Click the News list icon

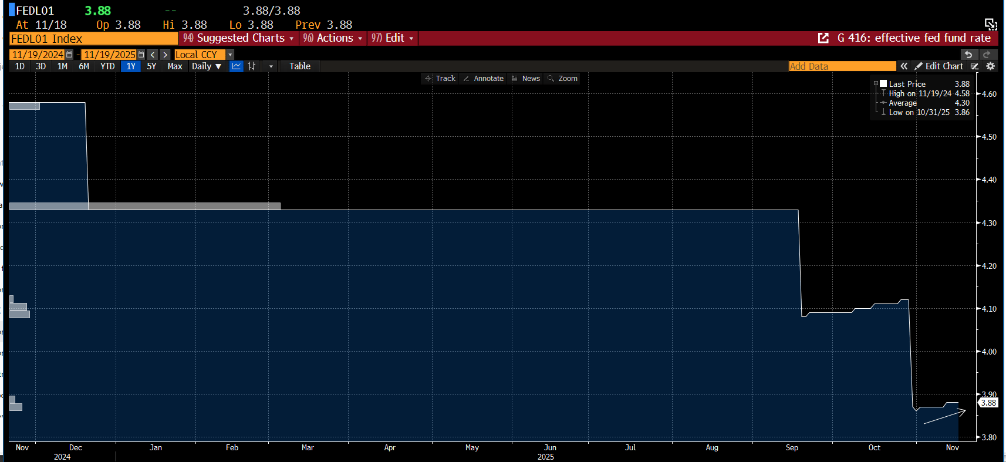tap(515, 79)
